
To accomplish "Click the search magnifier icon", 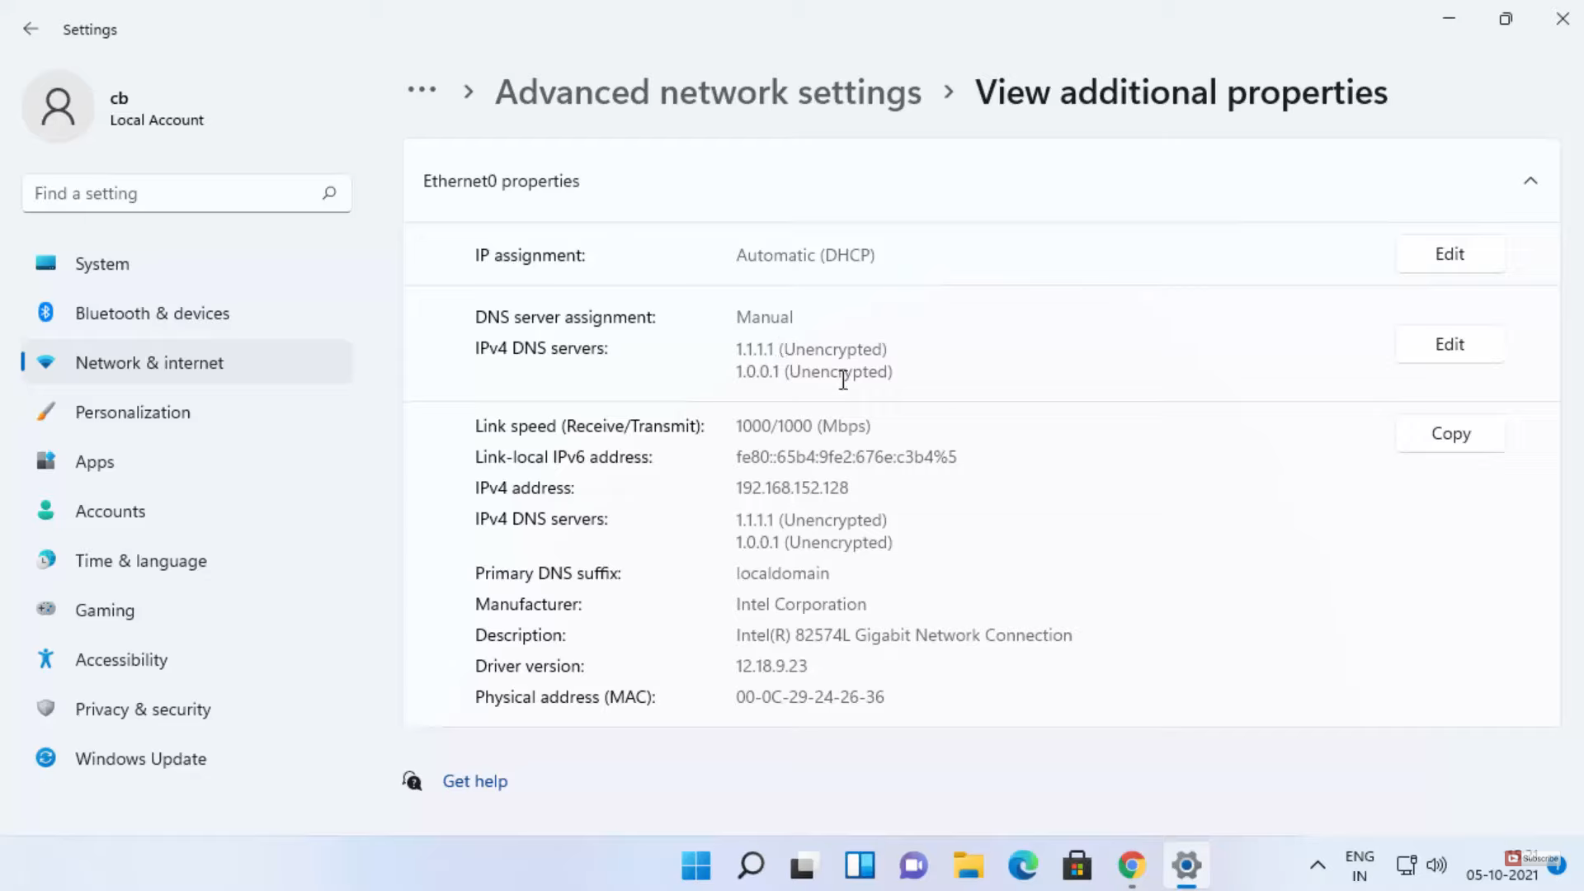I will tap(329, 193).
